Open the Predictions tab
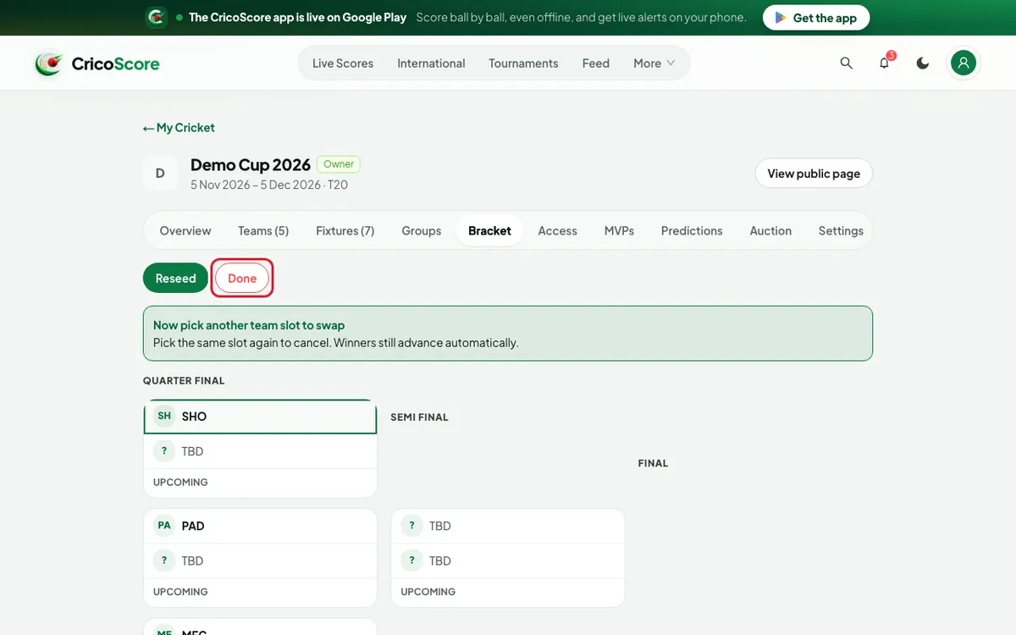 click(692, 230)
